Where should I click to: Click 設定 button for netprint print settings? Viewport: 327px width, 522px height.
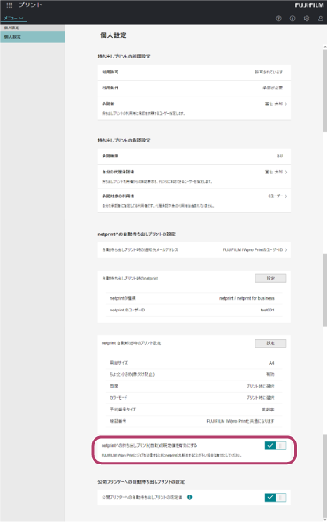[270, 343]
